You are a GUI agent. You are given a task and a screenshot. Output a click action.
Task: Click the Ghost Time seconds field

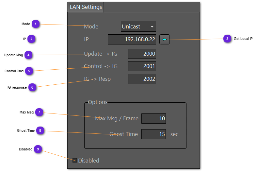coord(153,134)
